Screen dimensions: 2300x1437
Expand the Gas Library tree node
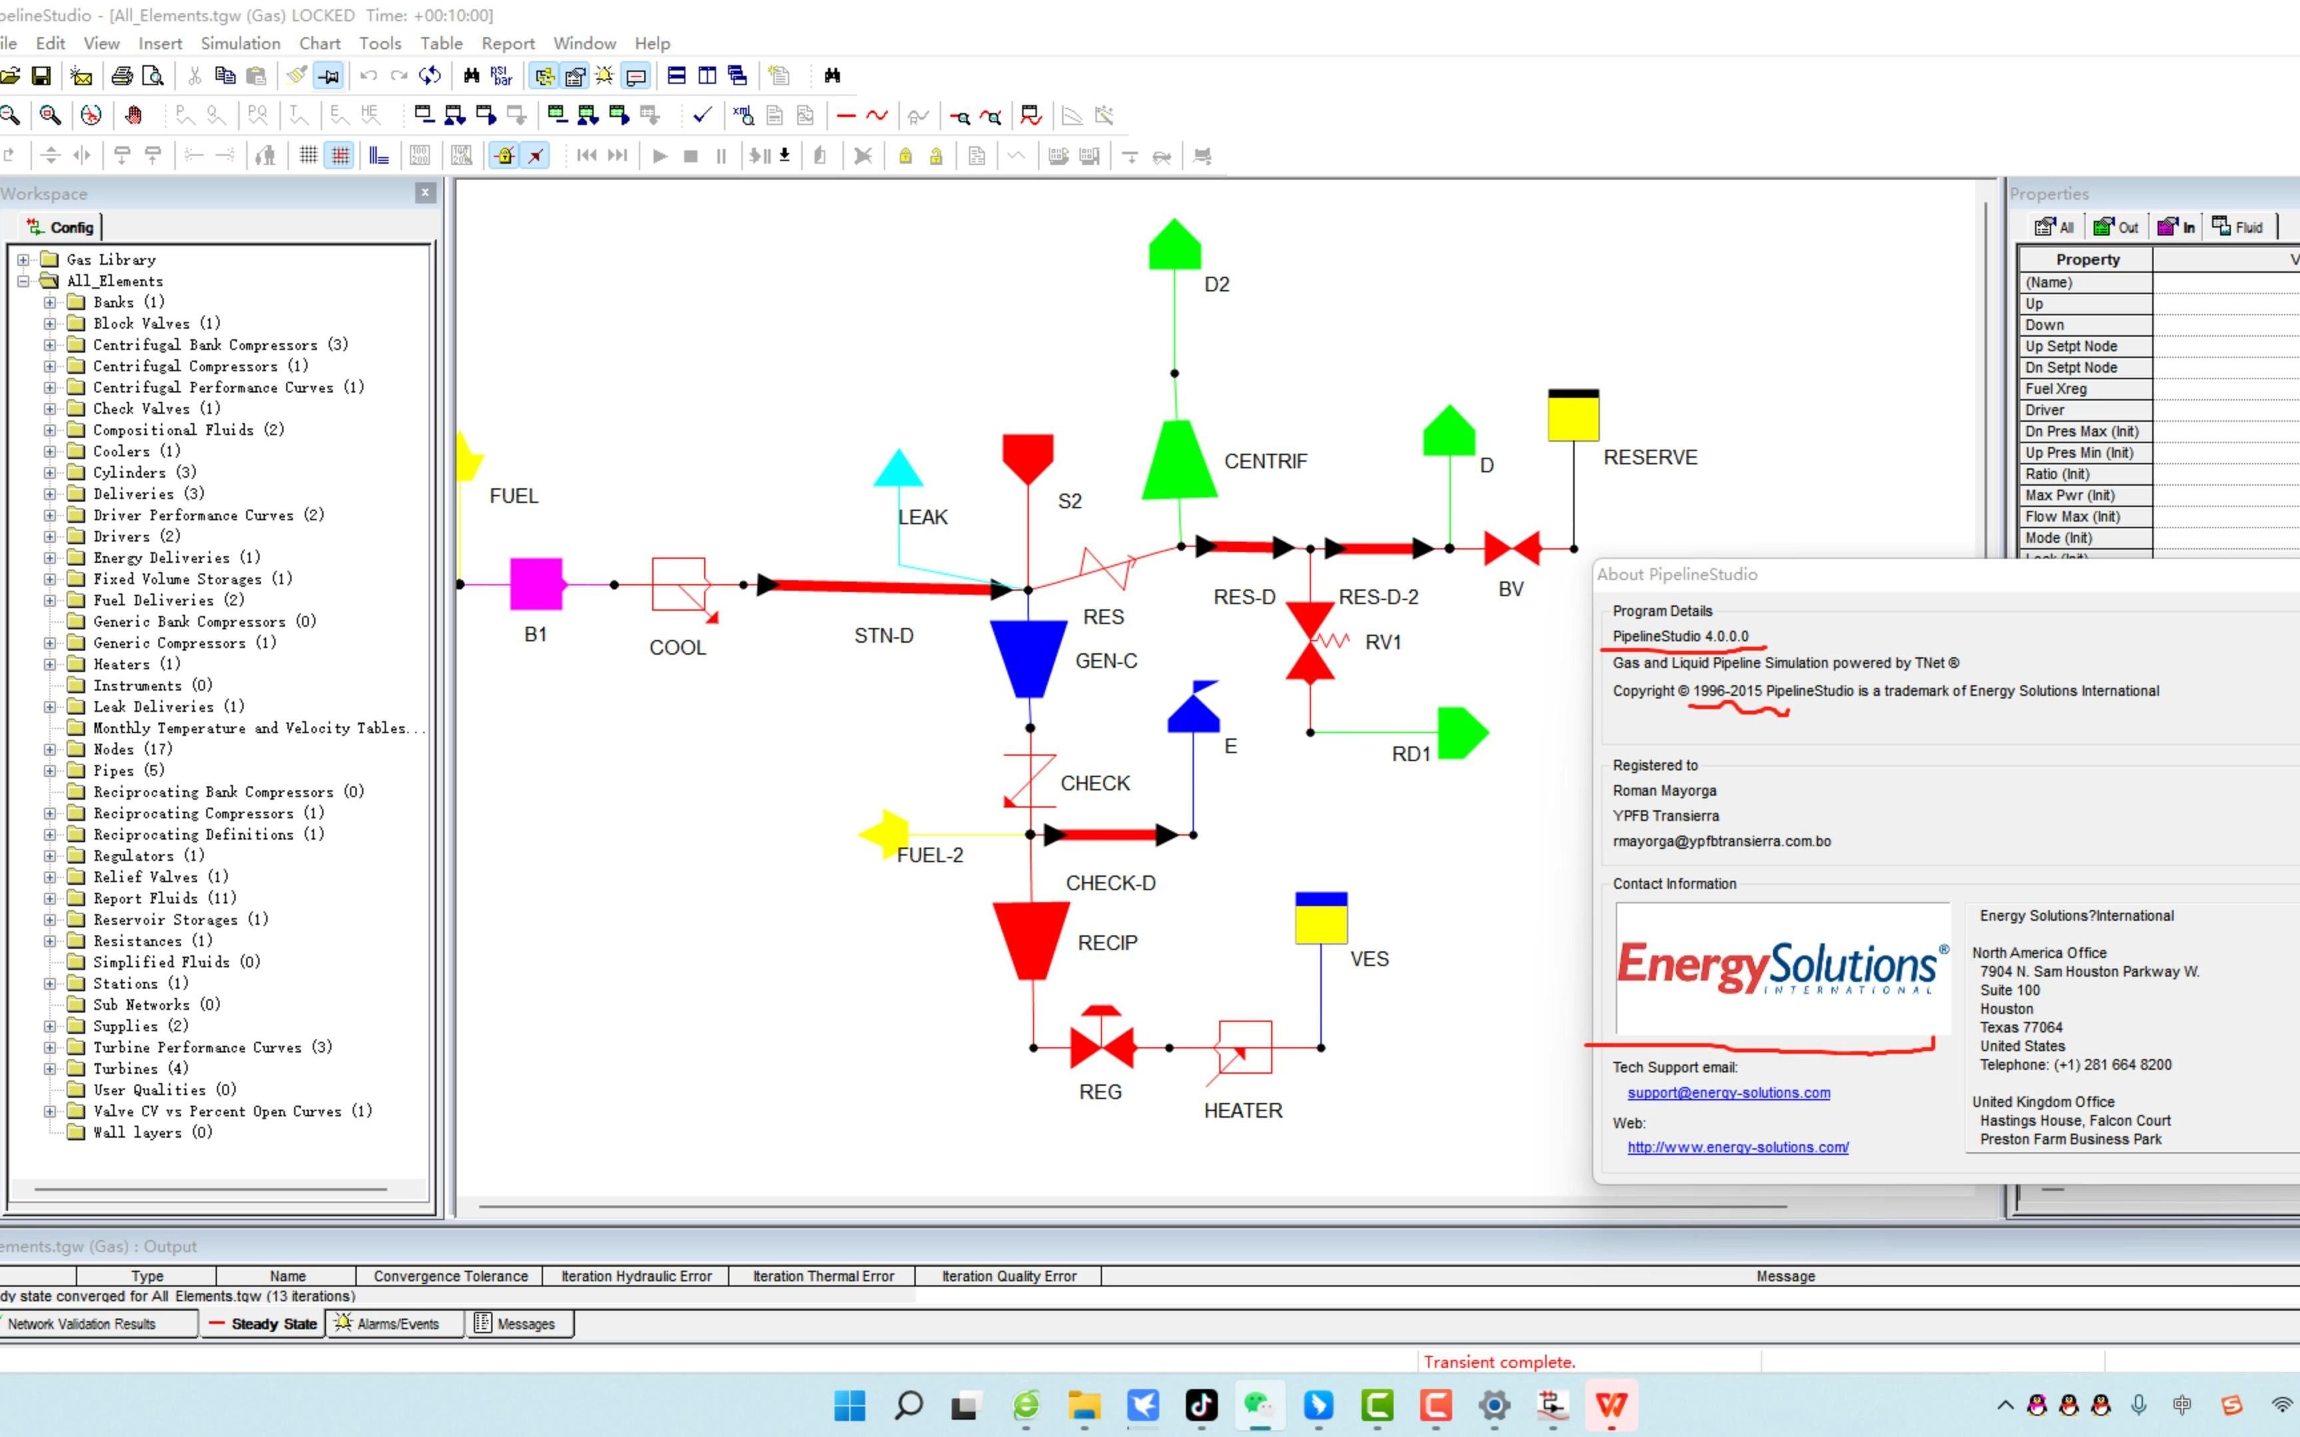pos(24,259)
